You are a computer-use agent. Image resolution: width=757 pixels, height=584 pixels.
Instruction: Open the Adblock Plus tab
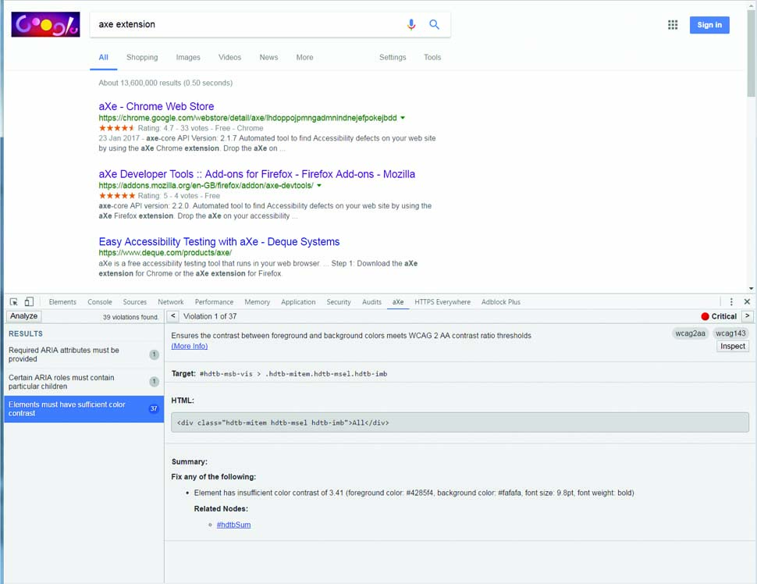pyautogui.click(x=501, y=302)
